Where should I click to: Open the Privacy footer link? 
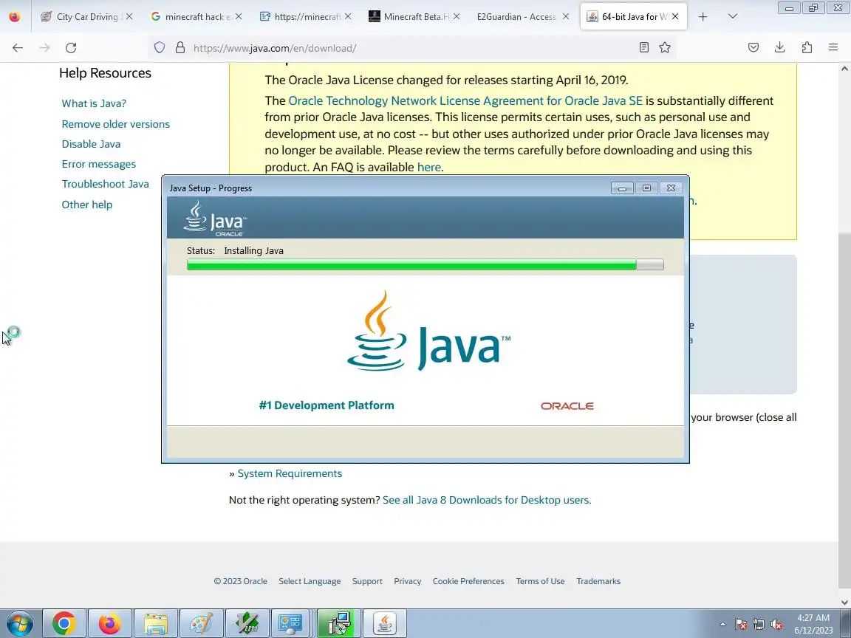(408, 581)
